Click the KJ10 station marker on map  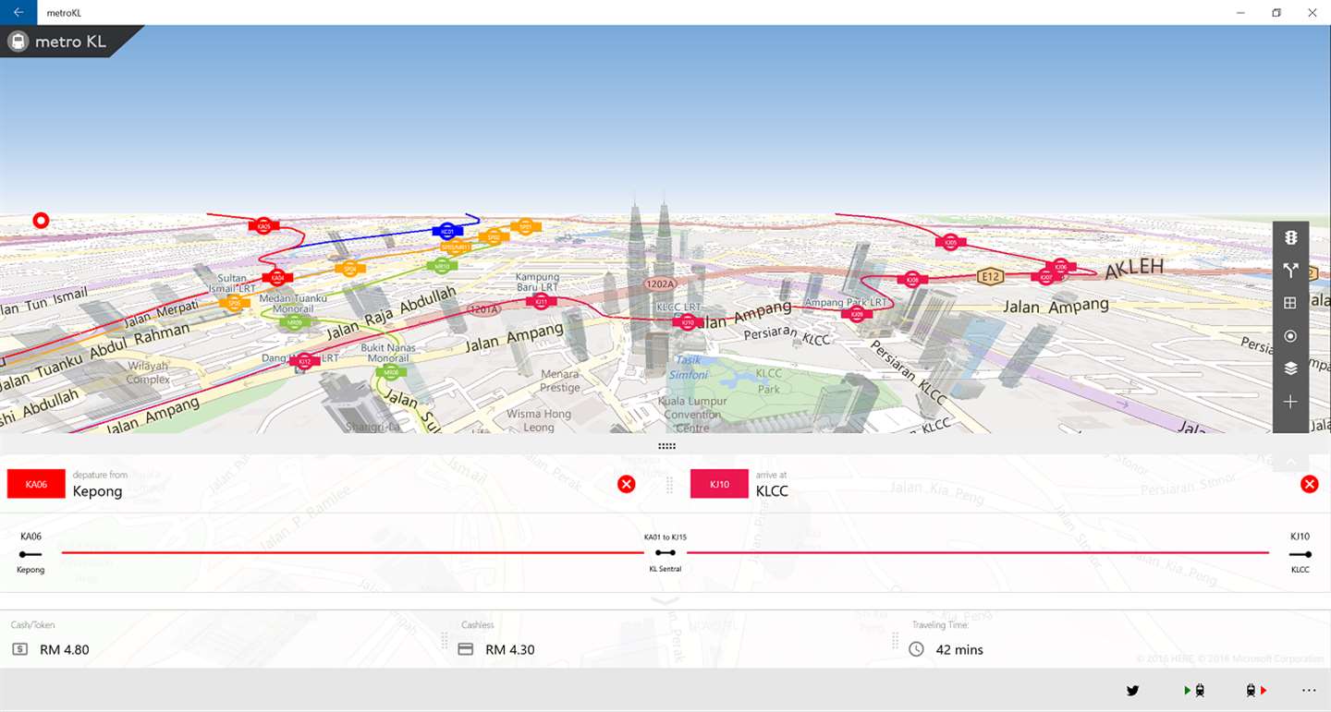click(x=687, y=323)
